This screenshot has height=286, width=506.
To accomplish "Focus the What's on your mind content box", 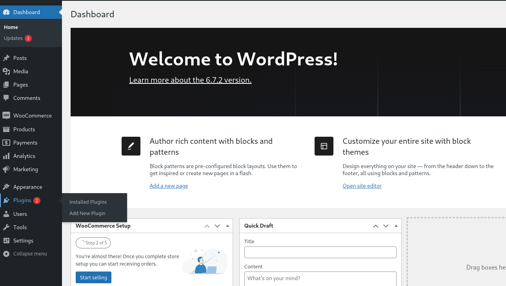I will (x=320, y=279).
